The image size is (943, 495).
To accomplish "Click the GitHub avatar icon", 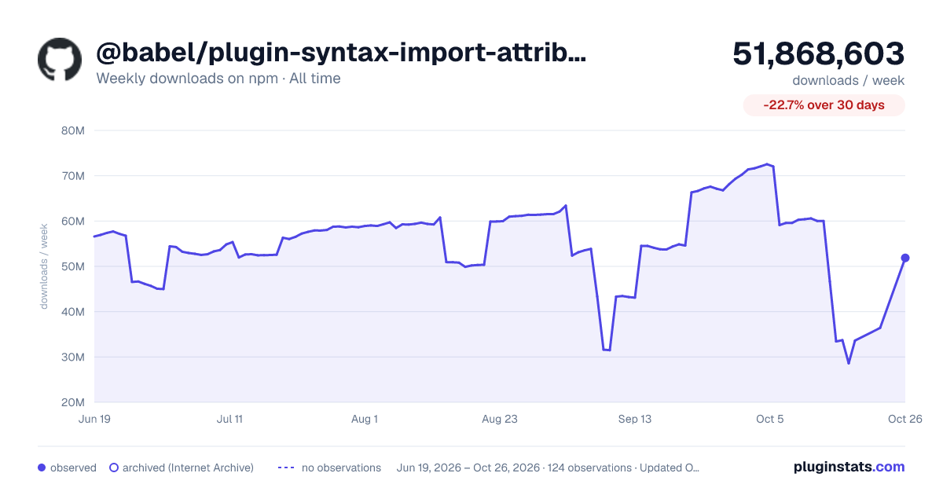I will [60, 60].
